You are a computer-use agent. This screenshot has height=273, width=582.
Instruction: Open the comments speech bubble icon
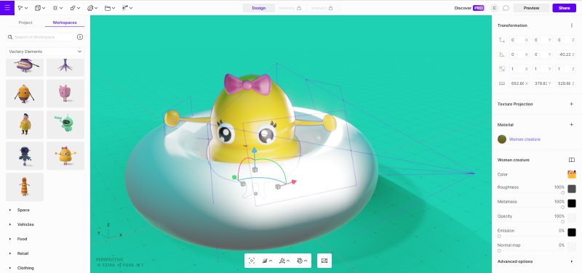(x=506, y=8)
